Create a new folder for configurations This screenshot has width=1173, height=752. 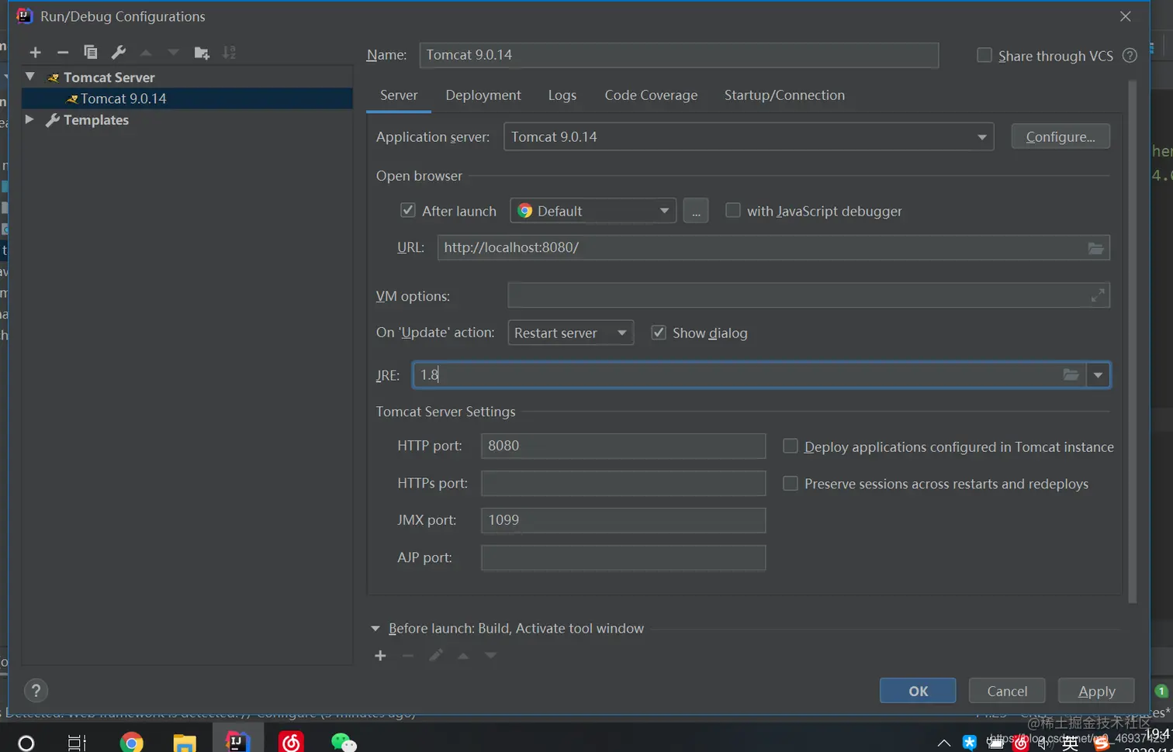[x=202, y=53]
